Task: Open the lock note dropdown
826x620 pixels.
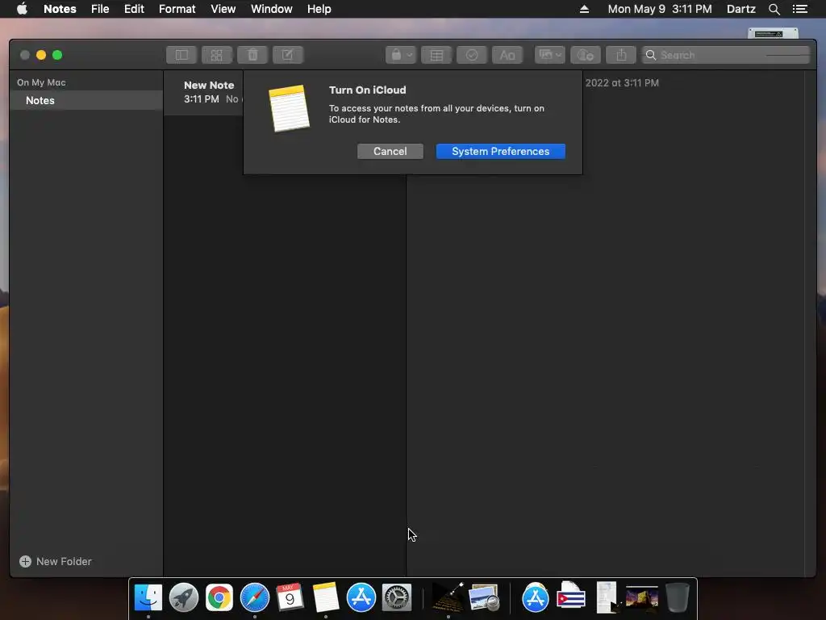Action: pyautogui.click(x=401, y=55)
